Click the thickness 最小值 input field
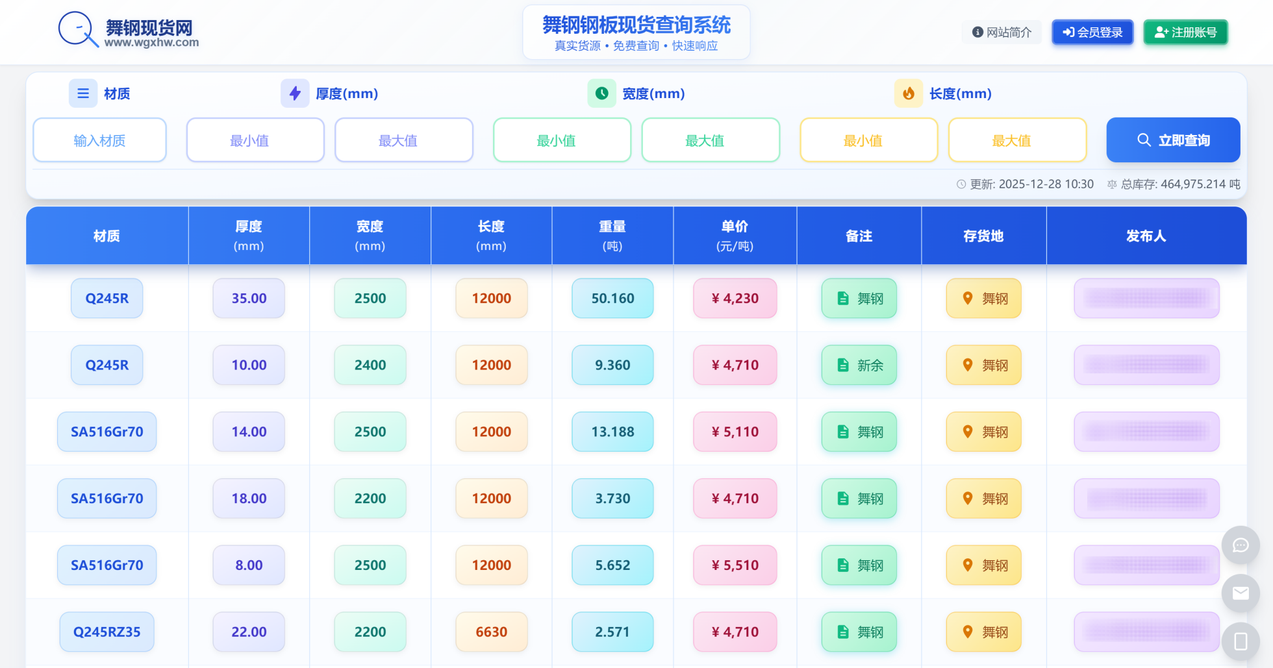The image size is (1273, 668). click(x=255, y=140)
